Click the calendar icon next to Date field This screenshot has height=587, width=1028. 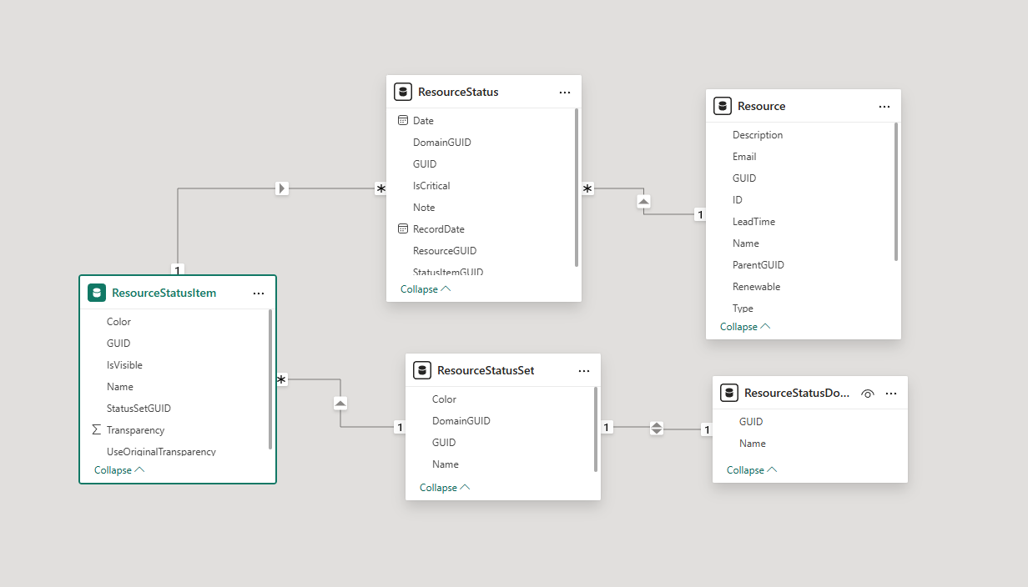tap(403, 120)
